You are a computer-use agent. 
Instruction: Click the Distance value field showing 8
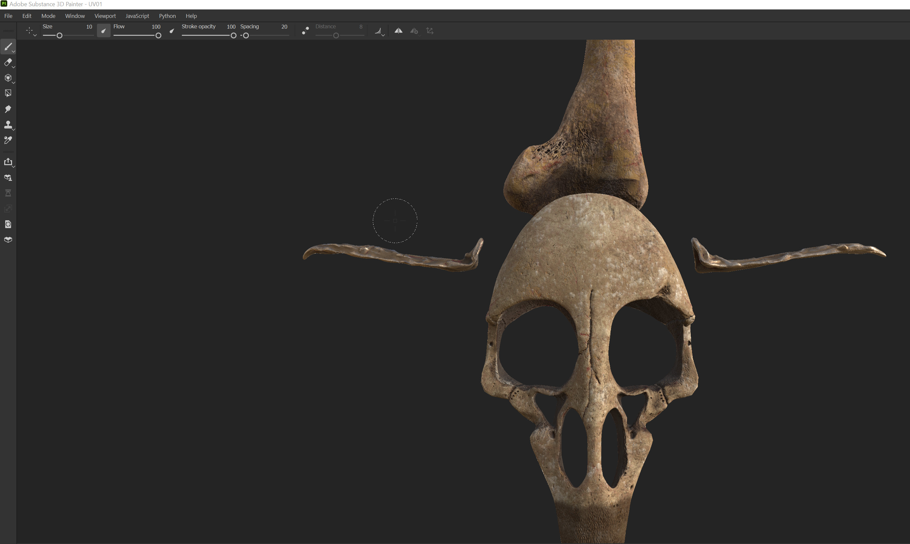tap(361, 27)
